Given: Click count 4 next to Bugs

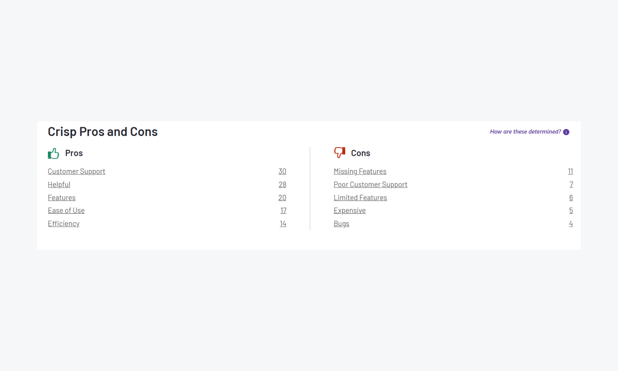Looking at the screenshot, I should pyautogui.click(x=571, y=223).
